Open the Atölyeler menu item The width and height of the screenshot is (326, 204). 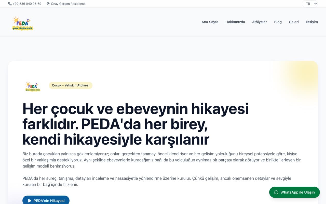coord(260,22)
